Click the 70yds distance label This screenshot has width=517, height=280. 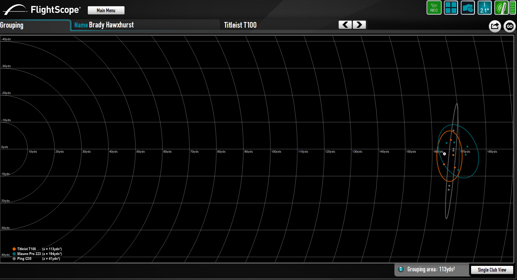click(194, 152)
